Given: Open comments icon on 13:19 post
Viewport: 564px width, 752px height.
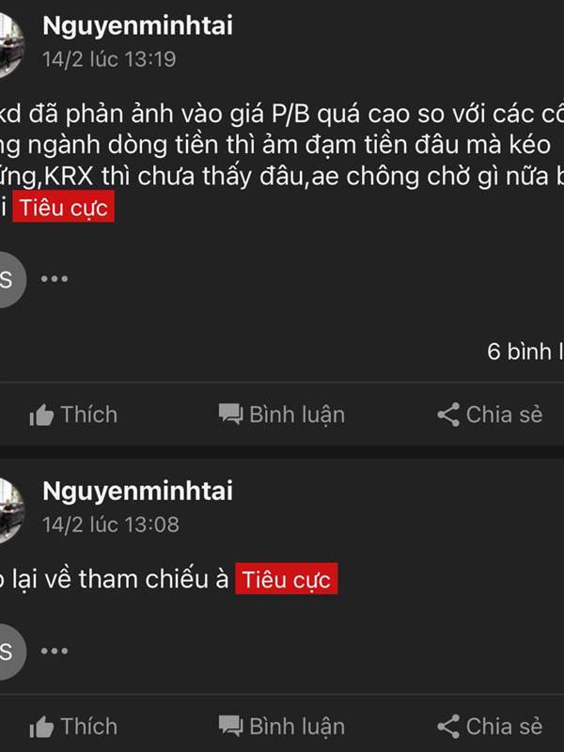Looking at the screenshot, I should [230, 415].
